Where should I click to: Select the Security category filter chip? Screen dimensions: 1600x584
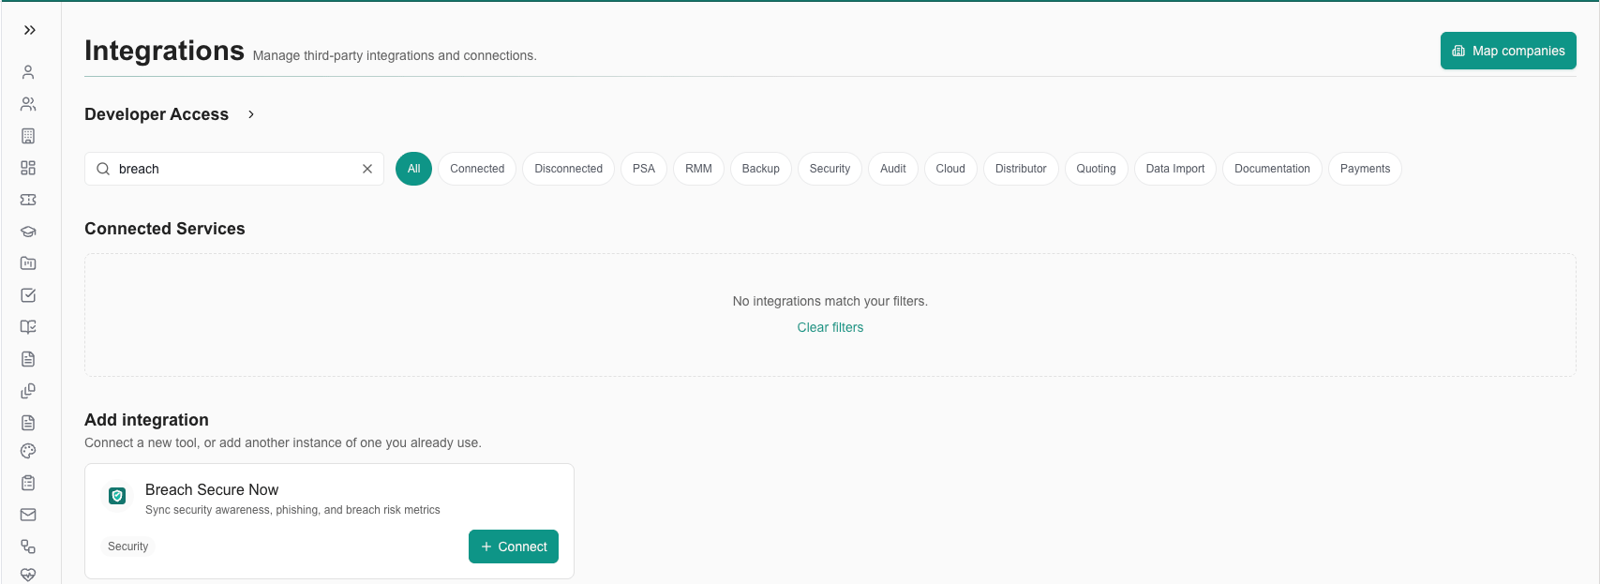pyautogui.click(x=830, y=169)
